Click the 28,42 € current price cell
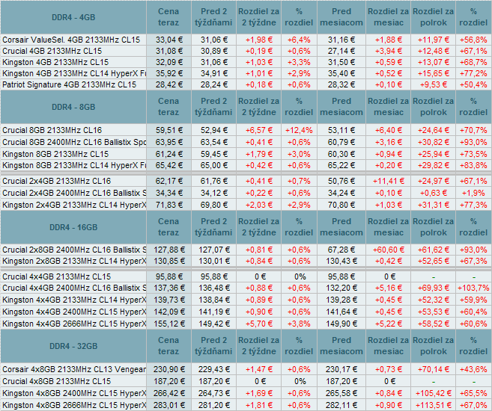 [x=168, y=85]
